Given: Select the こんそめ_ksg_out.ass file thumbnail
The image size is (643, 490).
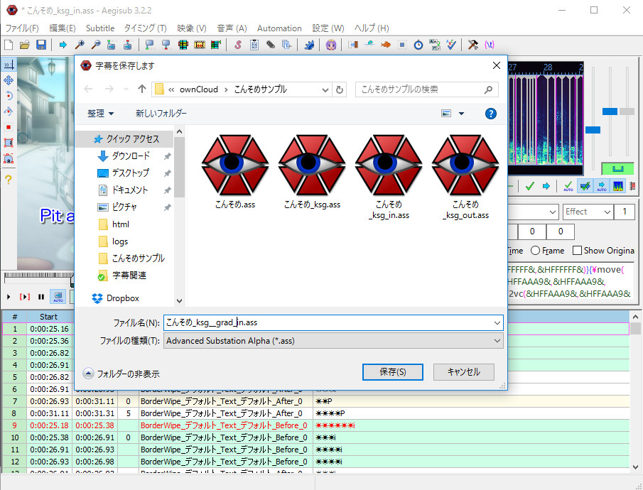Looking at the screenshot, I should tap(465, 177).
